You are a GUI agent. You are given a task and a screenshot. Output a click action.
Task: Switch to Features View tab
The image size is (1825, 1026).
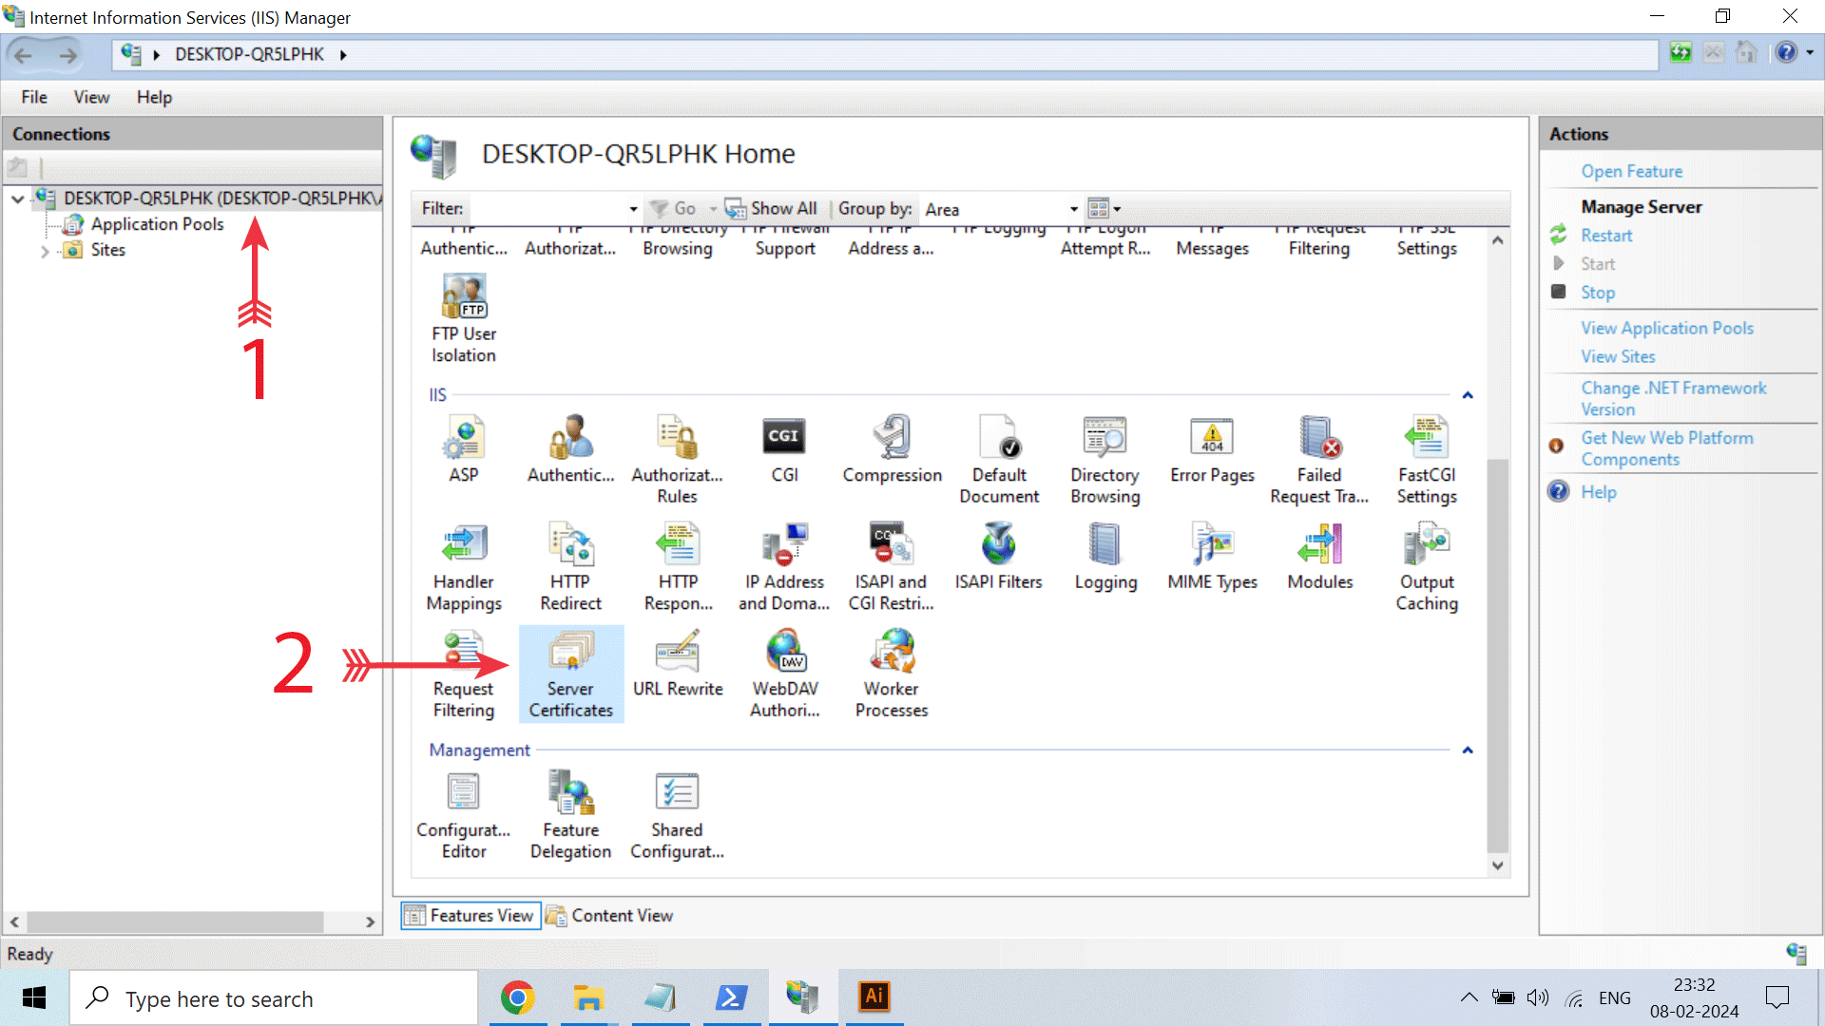471,916
